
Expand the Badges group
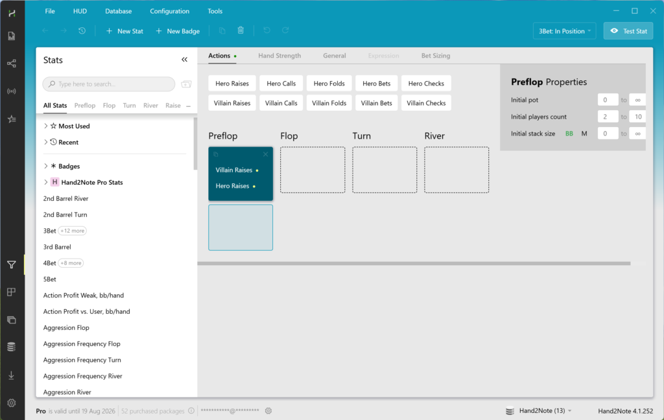click(x=46, y=166)
